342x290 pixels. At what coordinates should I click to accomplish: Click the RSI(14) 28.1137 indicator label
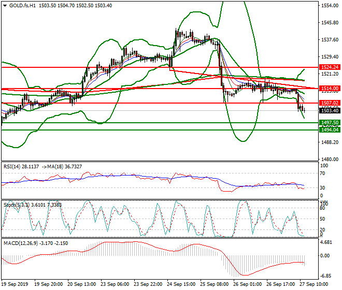21,167
